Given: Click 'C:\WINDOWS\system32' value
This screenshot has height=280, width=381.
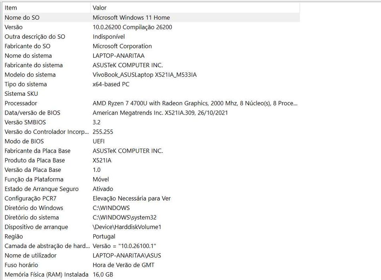Looking at the screenshot, I should tap(125, 218).
